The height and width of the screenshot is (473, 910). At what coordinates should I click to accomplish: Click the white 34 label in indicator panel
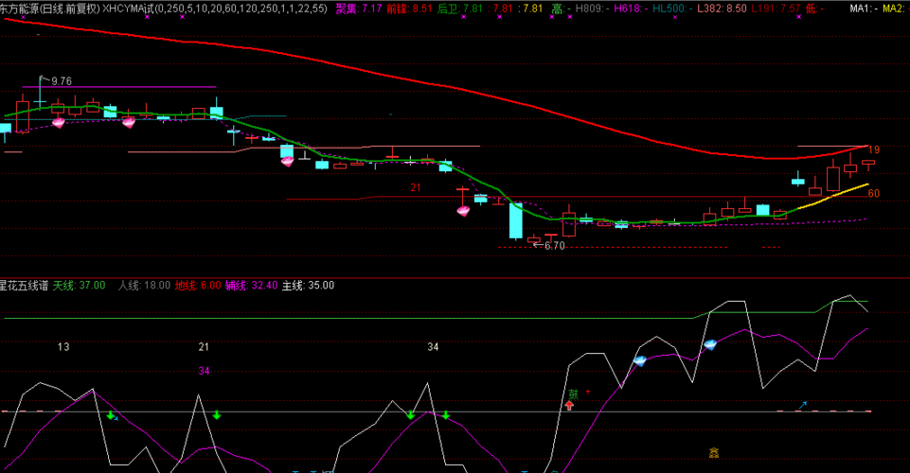(433, 346)
